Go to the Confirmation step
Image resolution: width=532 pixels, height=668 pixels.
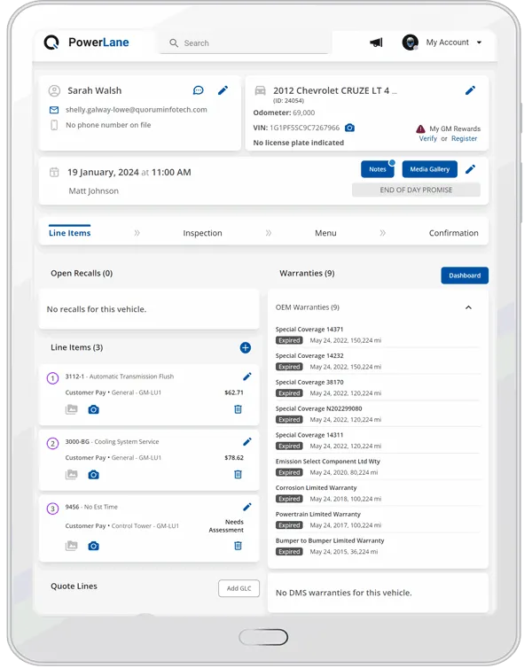pos(454,233)
